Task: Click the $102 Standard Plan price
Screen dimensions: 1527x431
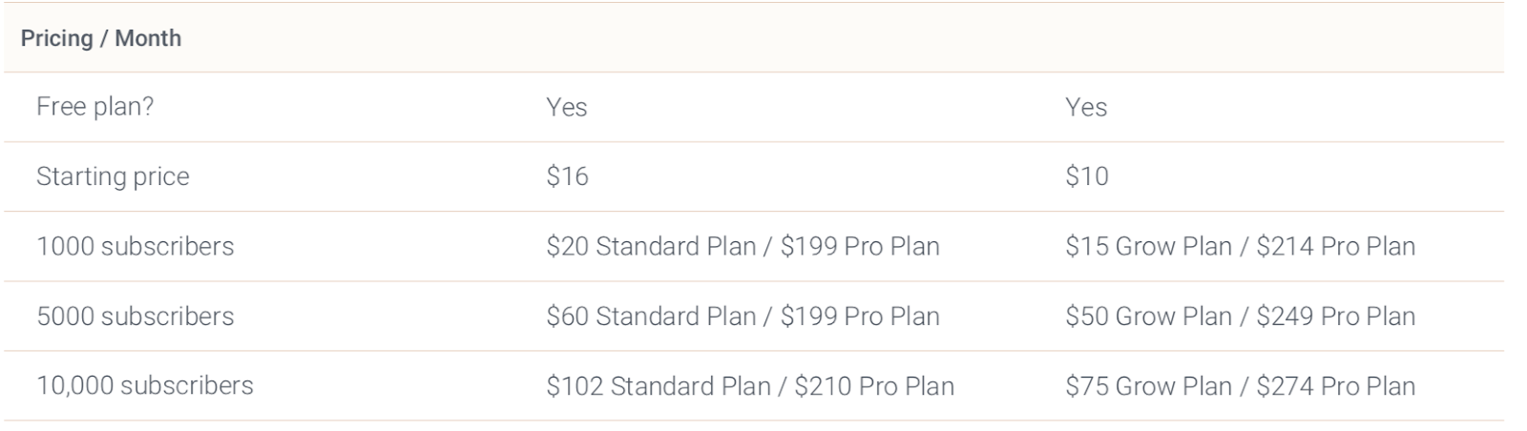Action: pos(659,385)
